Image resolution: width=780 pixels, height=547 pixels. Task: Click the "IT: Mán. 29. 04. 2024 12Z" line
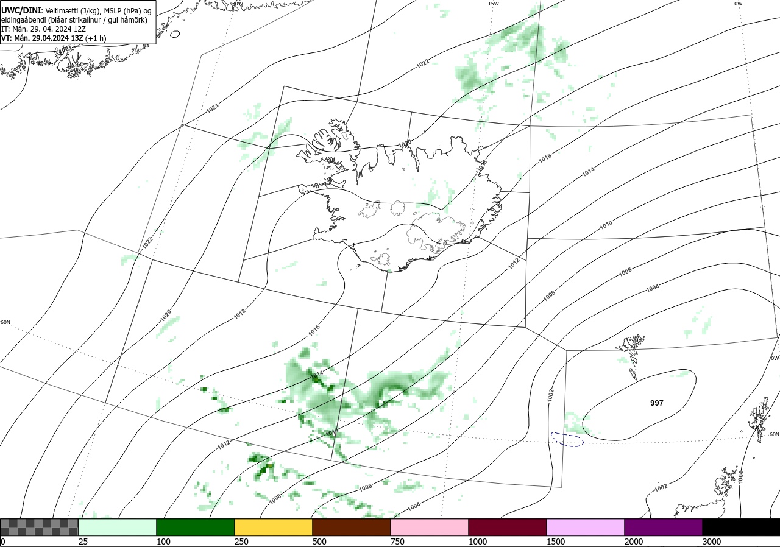tap(42, 29)
